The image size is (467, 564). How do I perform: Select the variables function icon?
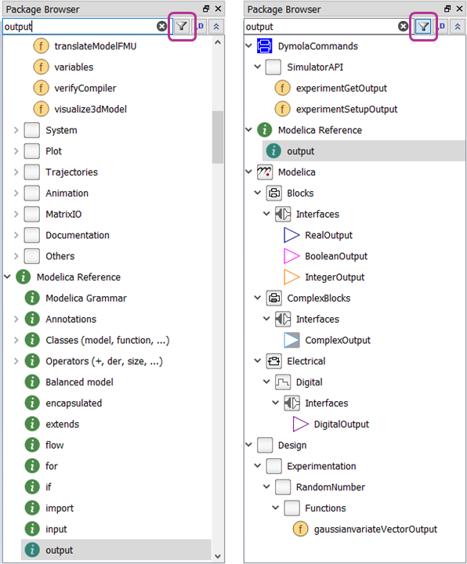point(41,67)
